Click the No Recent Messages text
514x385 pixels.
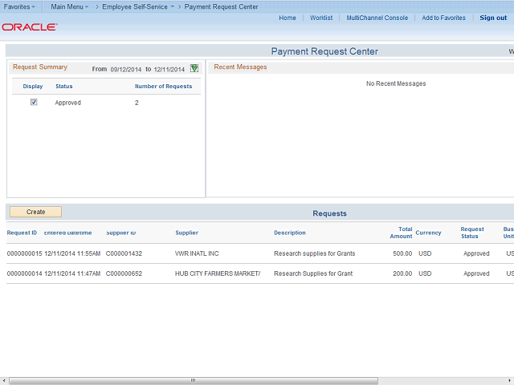(x=396, y=83)
